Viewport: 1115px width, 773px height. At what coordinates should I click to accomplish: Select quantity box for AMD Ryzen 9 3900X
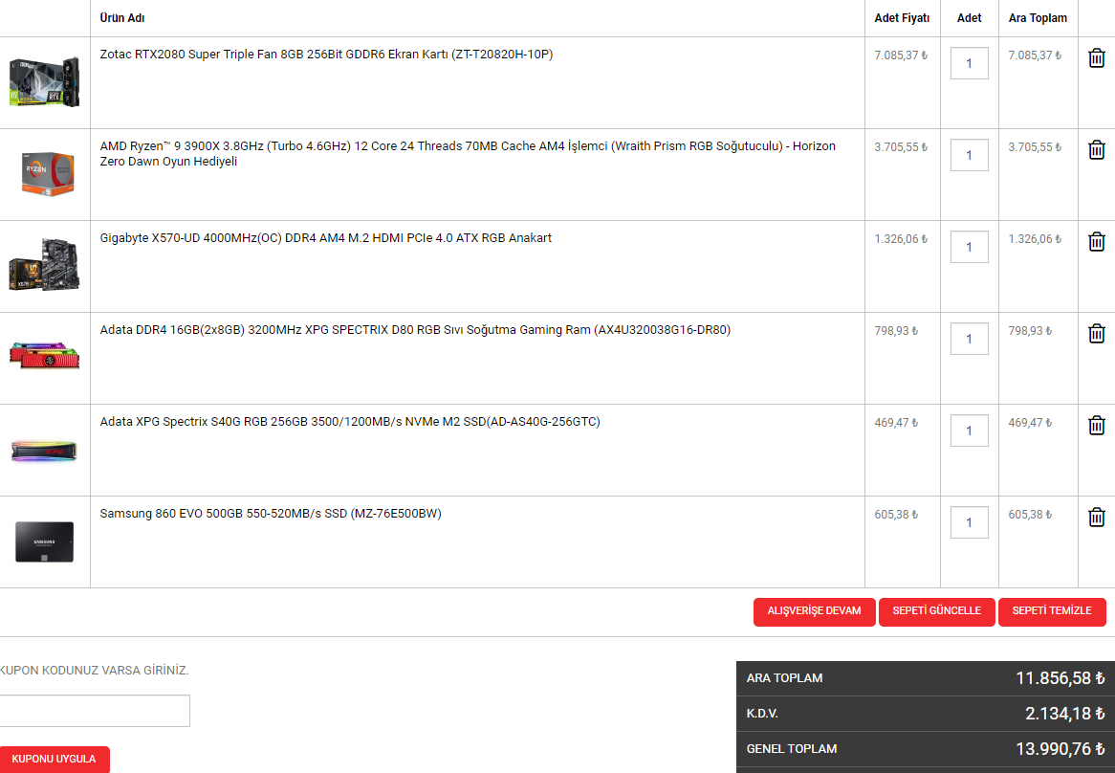(x=969, y=155)
